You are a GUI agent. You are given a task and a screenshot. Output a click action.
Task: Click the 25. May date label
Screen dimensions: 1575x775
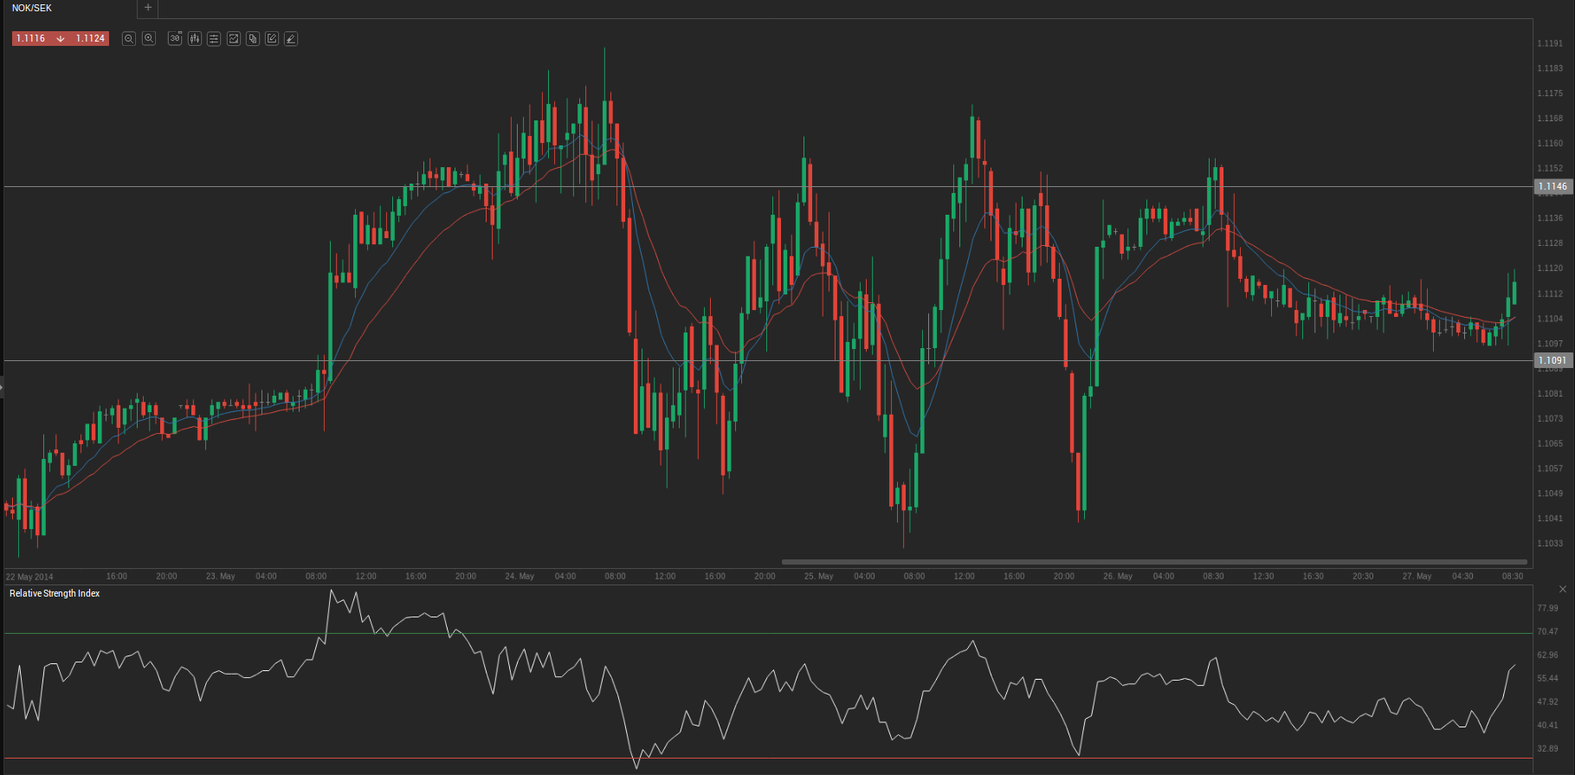coord(818,576)
